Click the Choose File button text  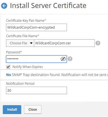coord(19,43)
